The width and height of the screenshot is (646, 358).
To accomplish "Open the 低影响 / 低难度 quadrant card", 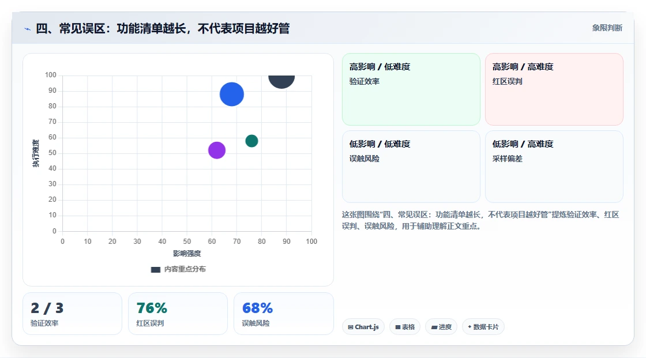I will coord(411,167).
